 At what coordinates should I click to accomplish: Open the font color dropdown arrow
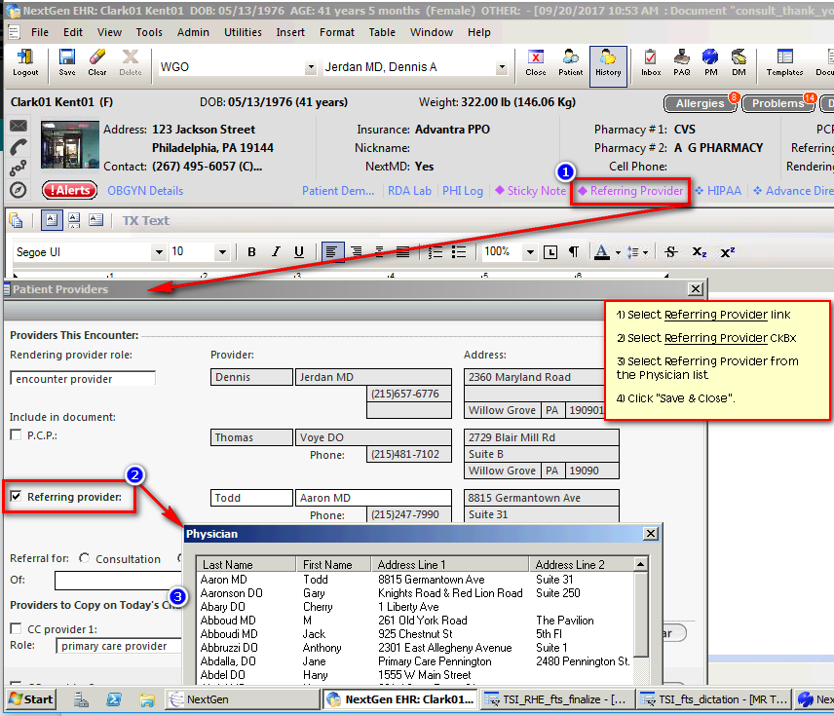[x=618, y=253]
